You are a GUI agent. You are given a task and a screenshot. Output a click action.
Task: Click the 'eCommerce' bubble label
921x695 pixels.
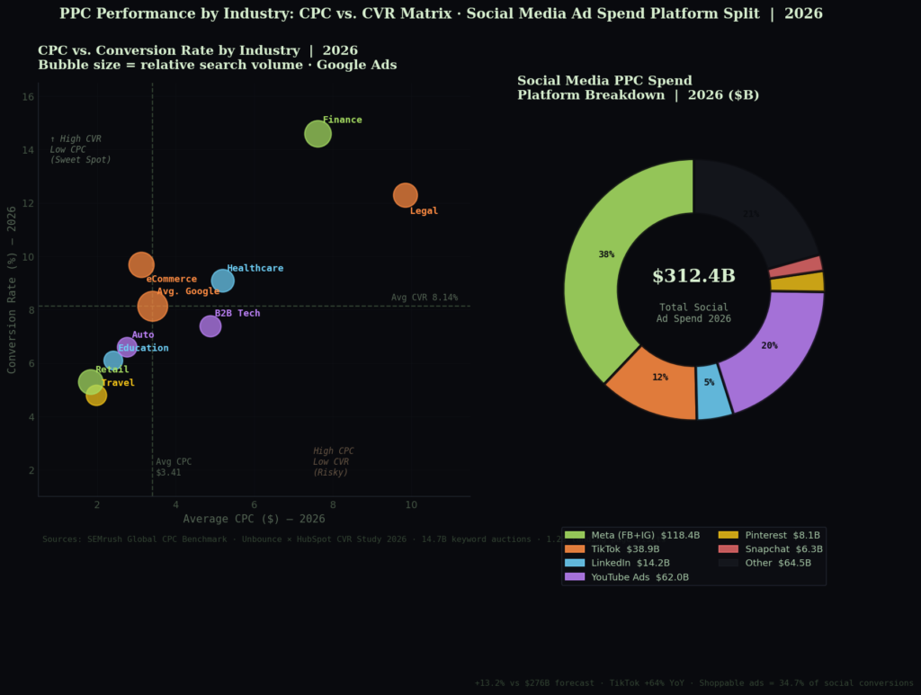[x=172, y=279]
